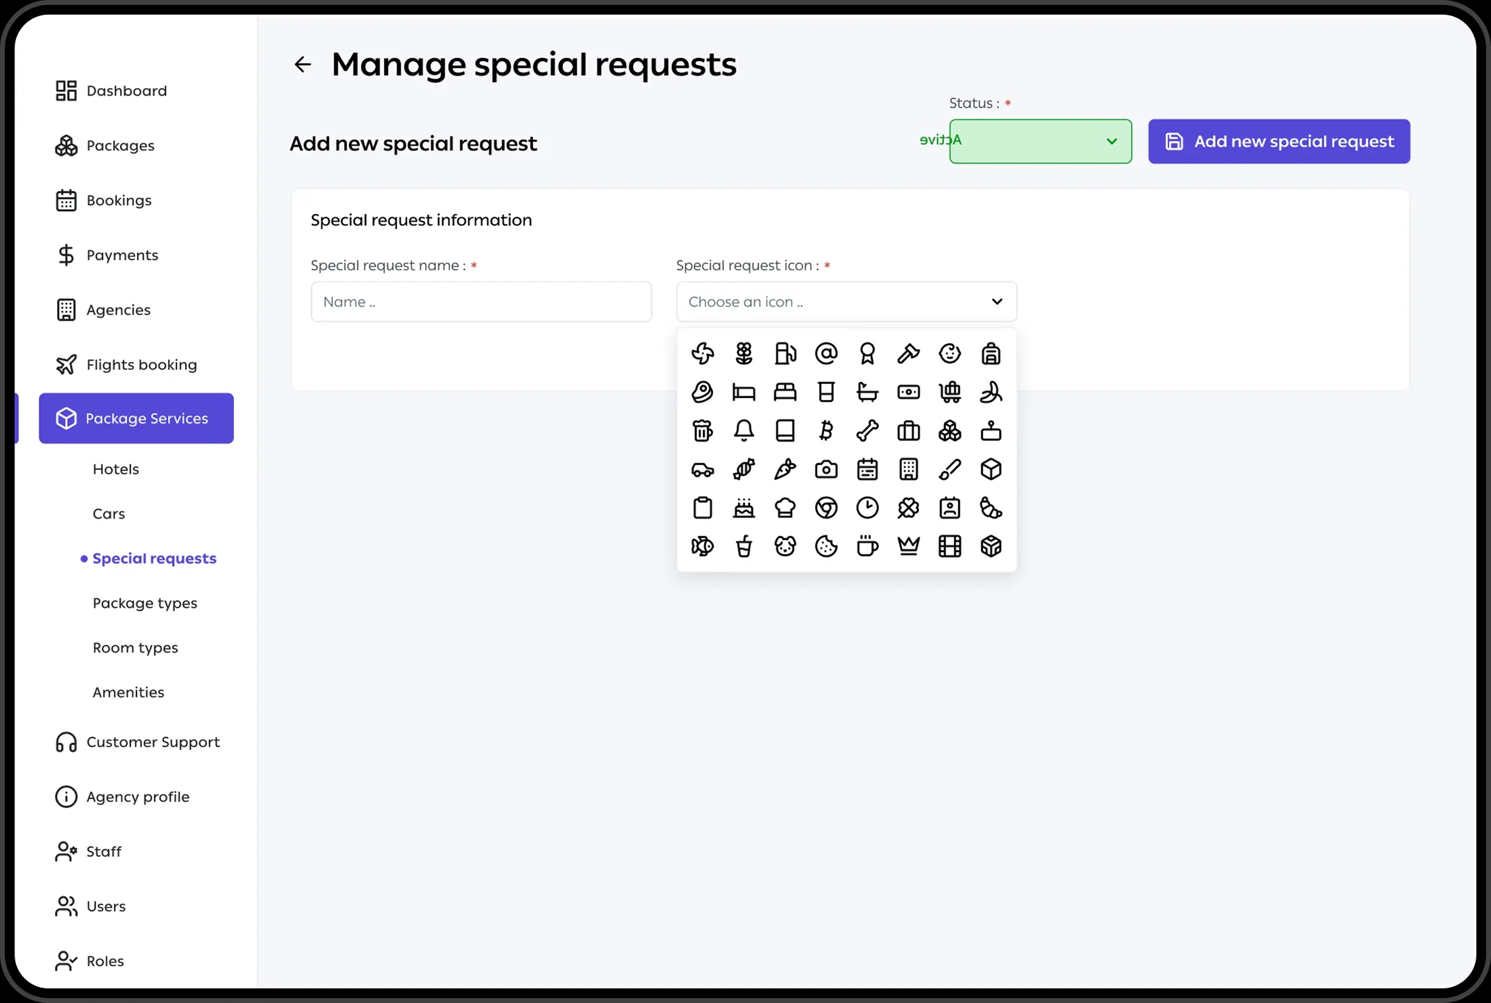1491x1003 pixels.
Task: Pick the croissant icon
Action: point(990,508)
